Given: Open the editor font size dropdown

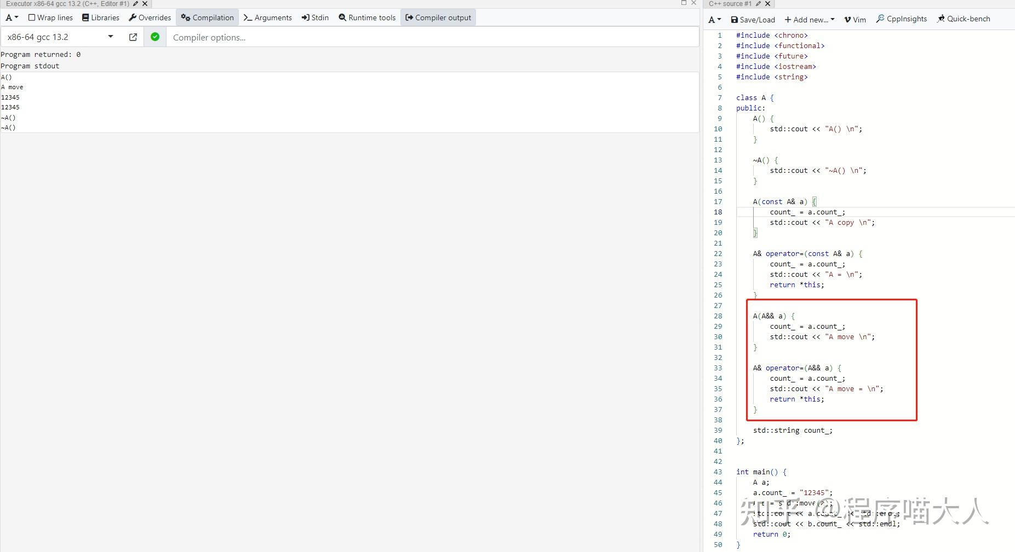Looking at the screenshot, I should click(713, 19).
